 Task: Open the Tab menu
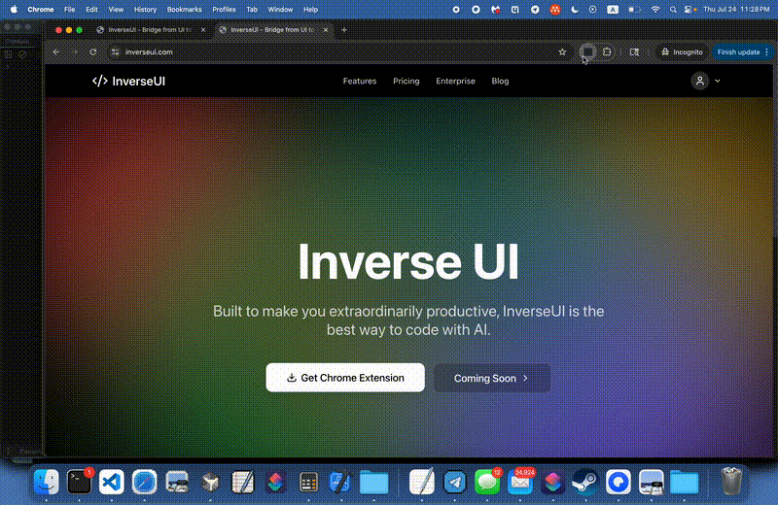click(252, 10)
